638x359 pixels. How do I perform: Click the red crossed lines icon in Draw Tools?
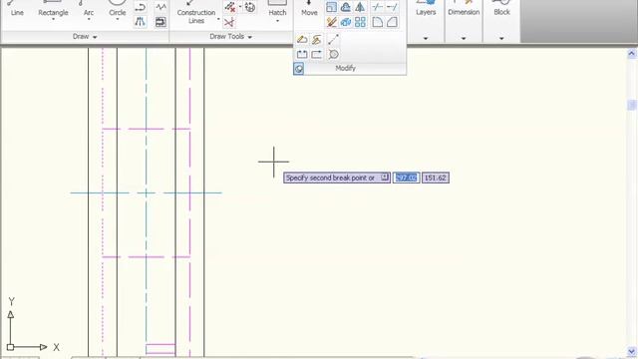coord(229,22)
